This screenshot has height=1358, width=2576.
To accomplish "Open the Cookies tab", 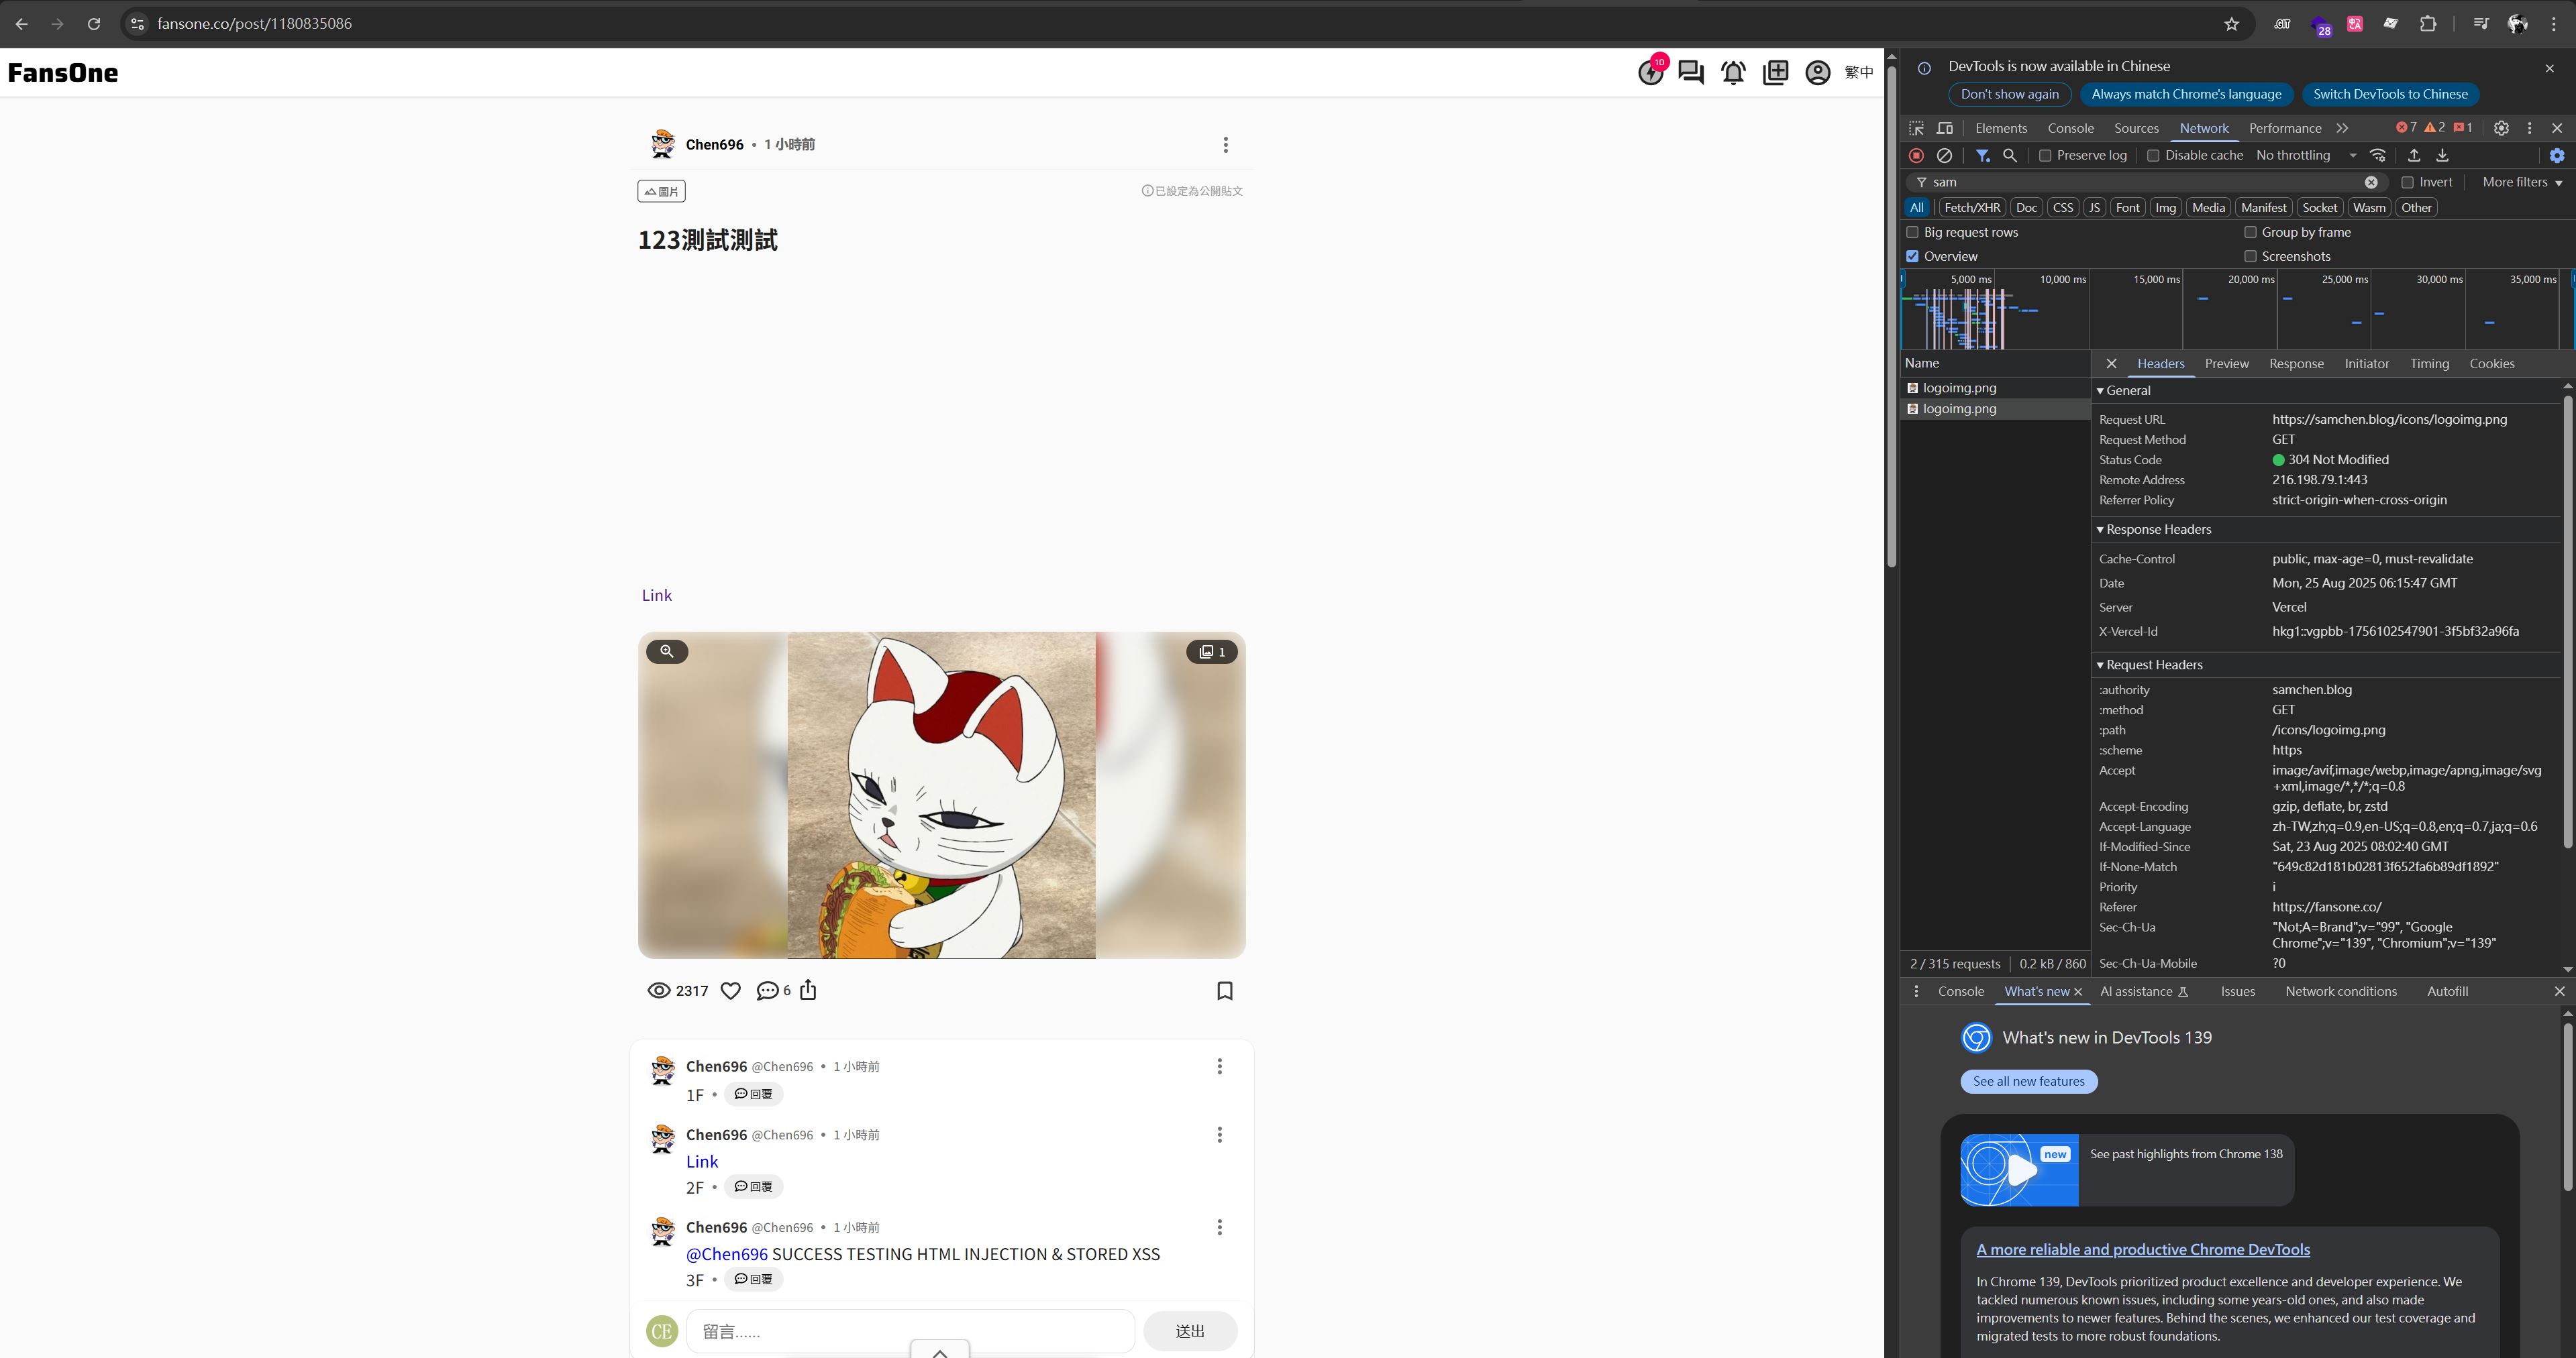I will [x=2491, y=363].
